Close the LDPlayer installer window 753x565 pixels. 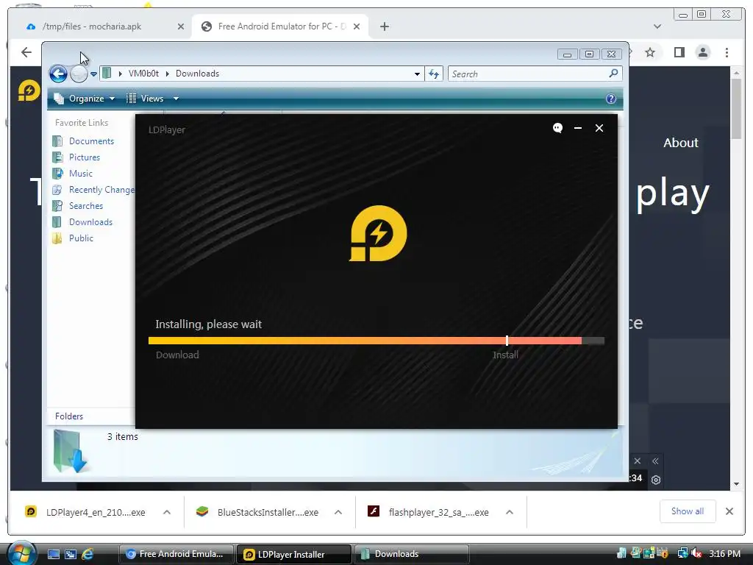pyautogui.click(x=599, y=128)
